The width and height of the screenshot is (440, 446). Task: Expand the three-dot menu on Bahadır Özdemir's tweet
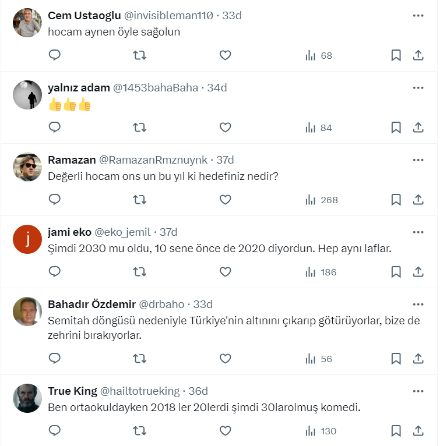[418, 305]
